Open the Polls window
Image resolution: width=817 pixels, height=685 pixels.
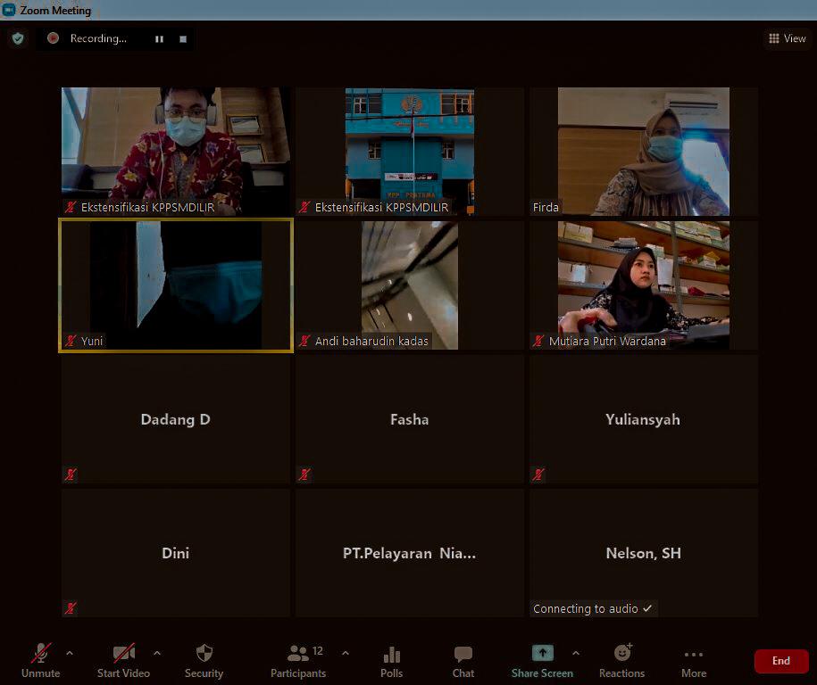(391, 660)
